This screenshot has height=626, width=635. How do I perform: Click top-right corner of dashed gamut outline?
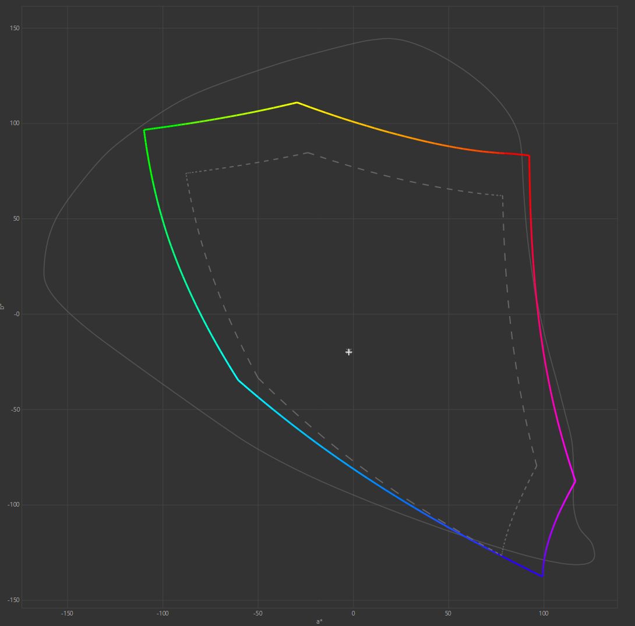[502, 196]
